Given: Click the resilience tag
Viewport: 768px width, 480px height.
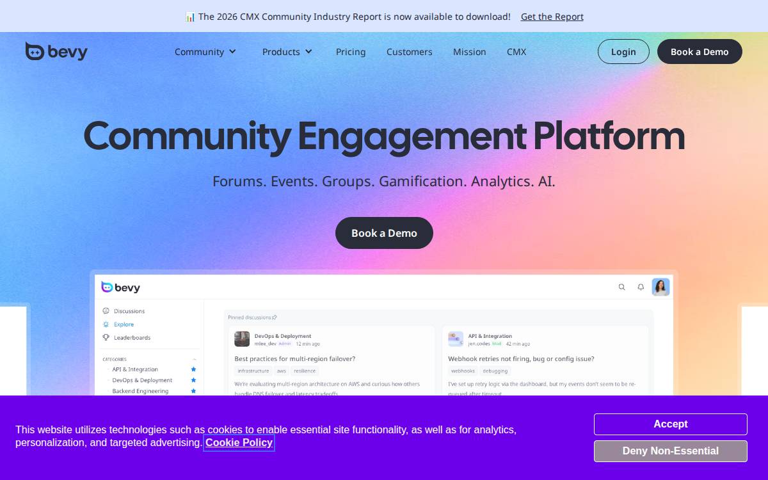Looking at the screenshot, I should (305, 371).
